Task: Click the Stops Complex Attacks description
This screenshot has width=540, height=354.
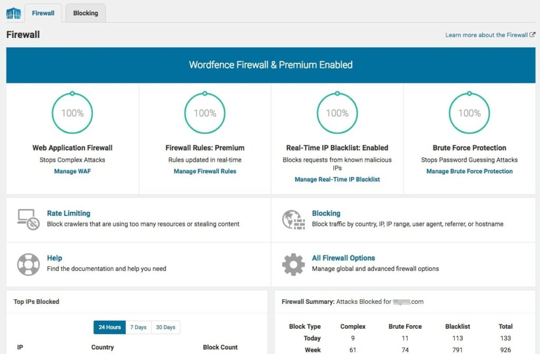Action: [x=72, y=160]
